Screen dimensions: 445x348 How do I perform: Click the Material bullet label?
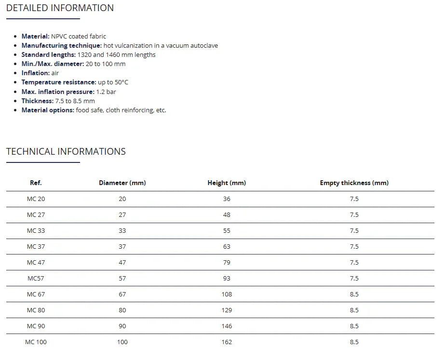(x=35, y=37)
